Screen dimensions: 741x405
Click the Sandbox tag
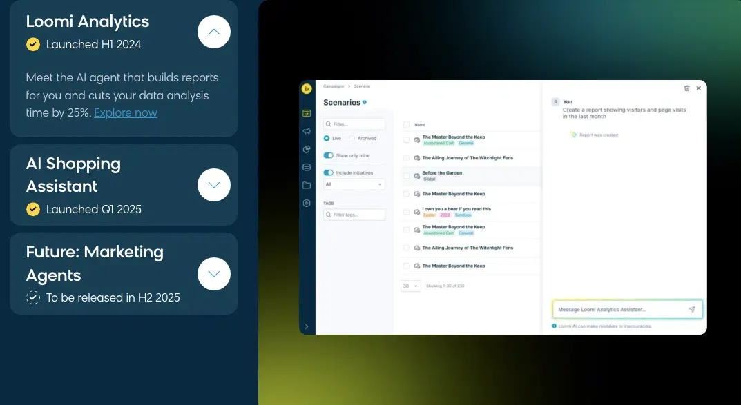click(463, 215)
